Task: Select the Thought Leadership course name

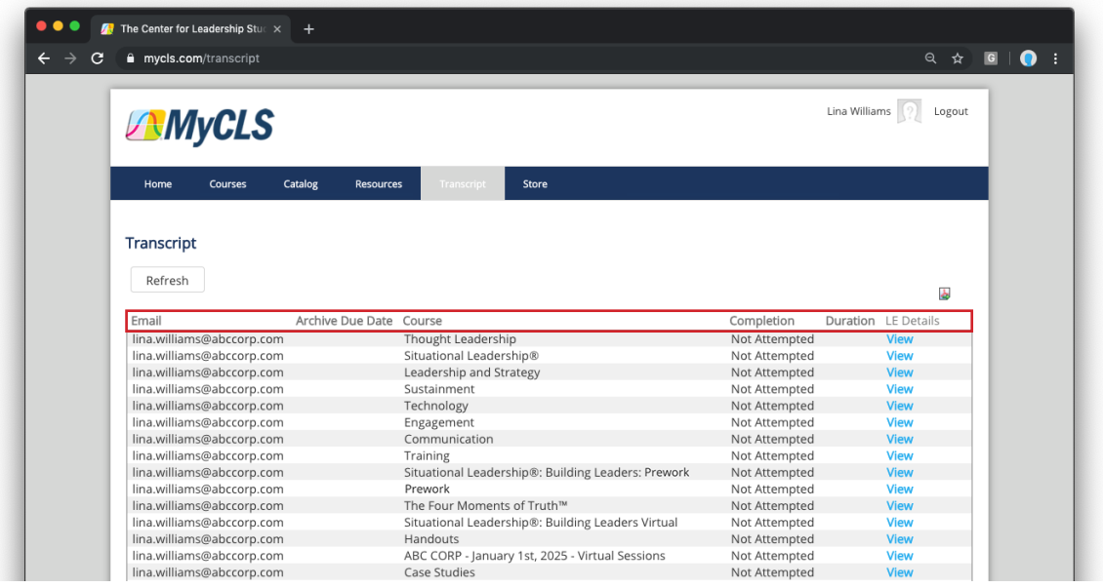Action: [460, 339]
